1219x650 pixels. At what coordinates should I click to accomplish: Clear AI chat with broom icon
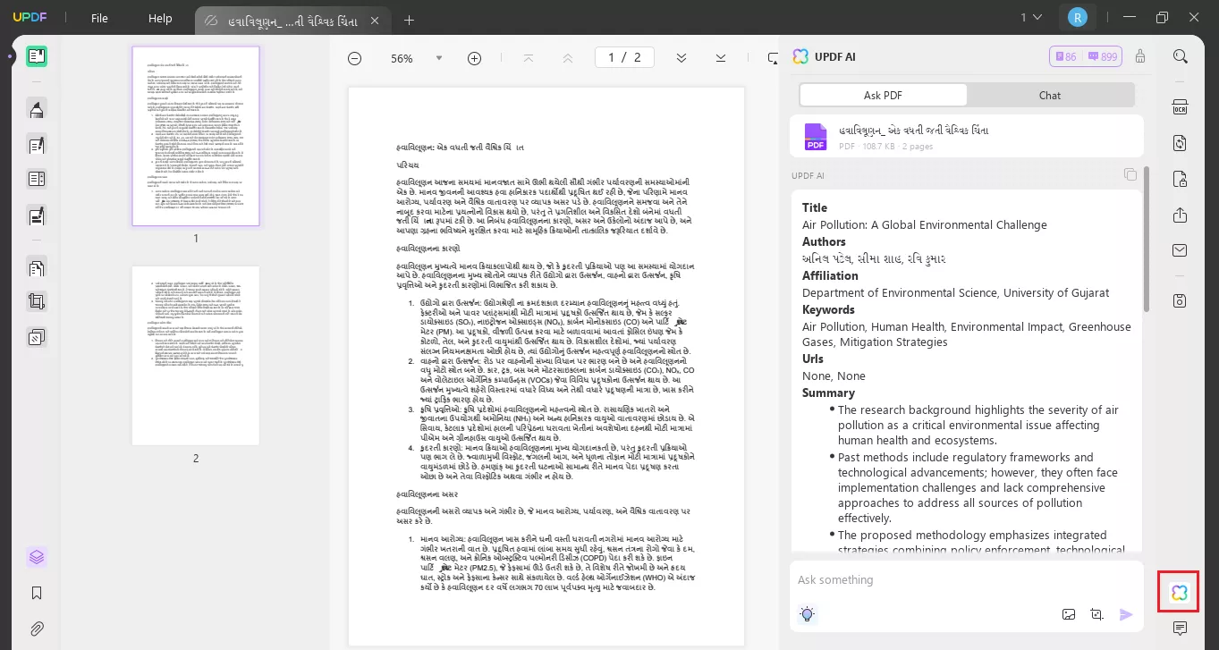(x=1140, y=56)
